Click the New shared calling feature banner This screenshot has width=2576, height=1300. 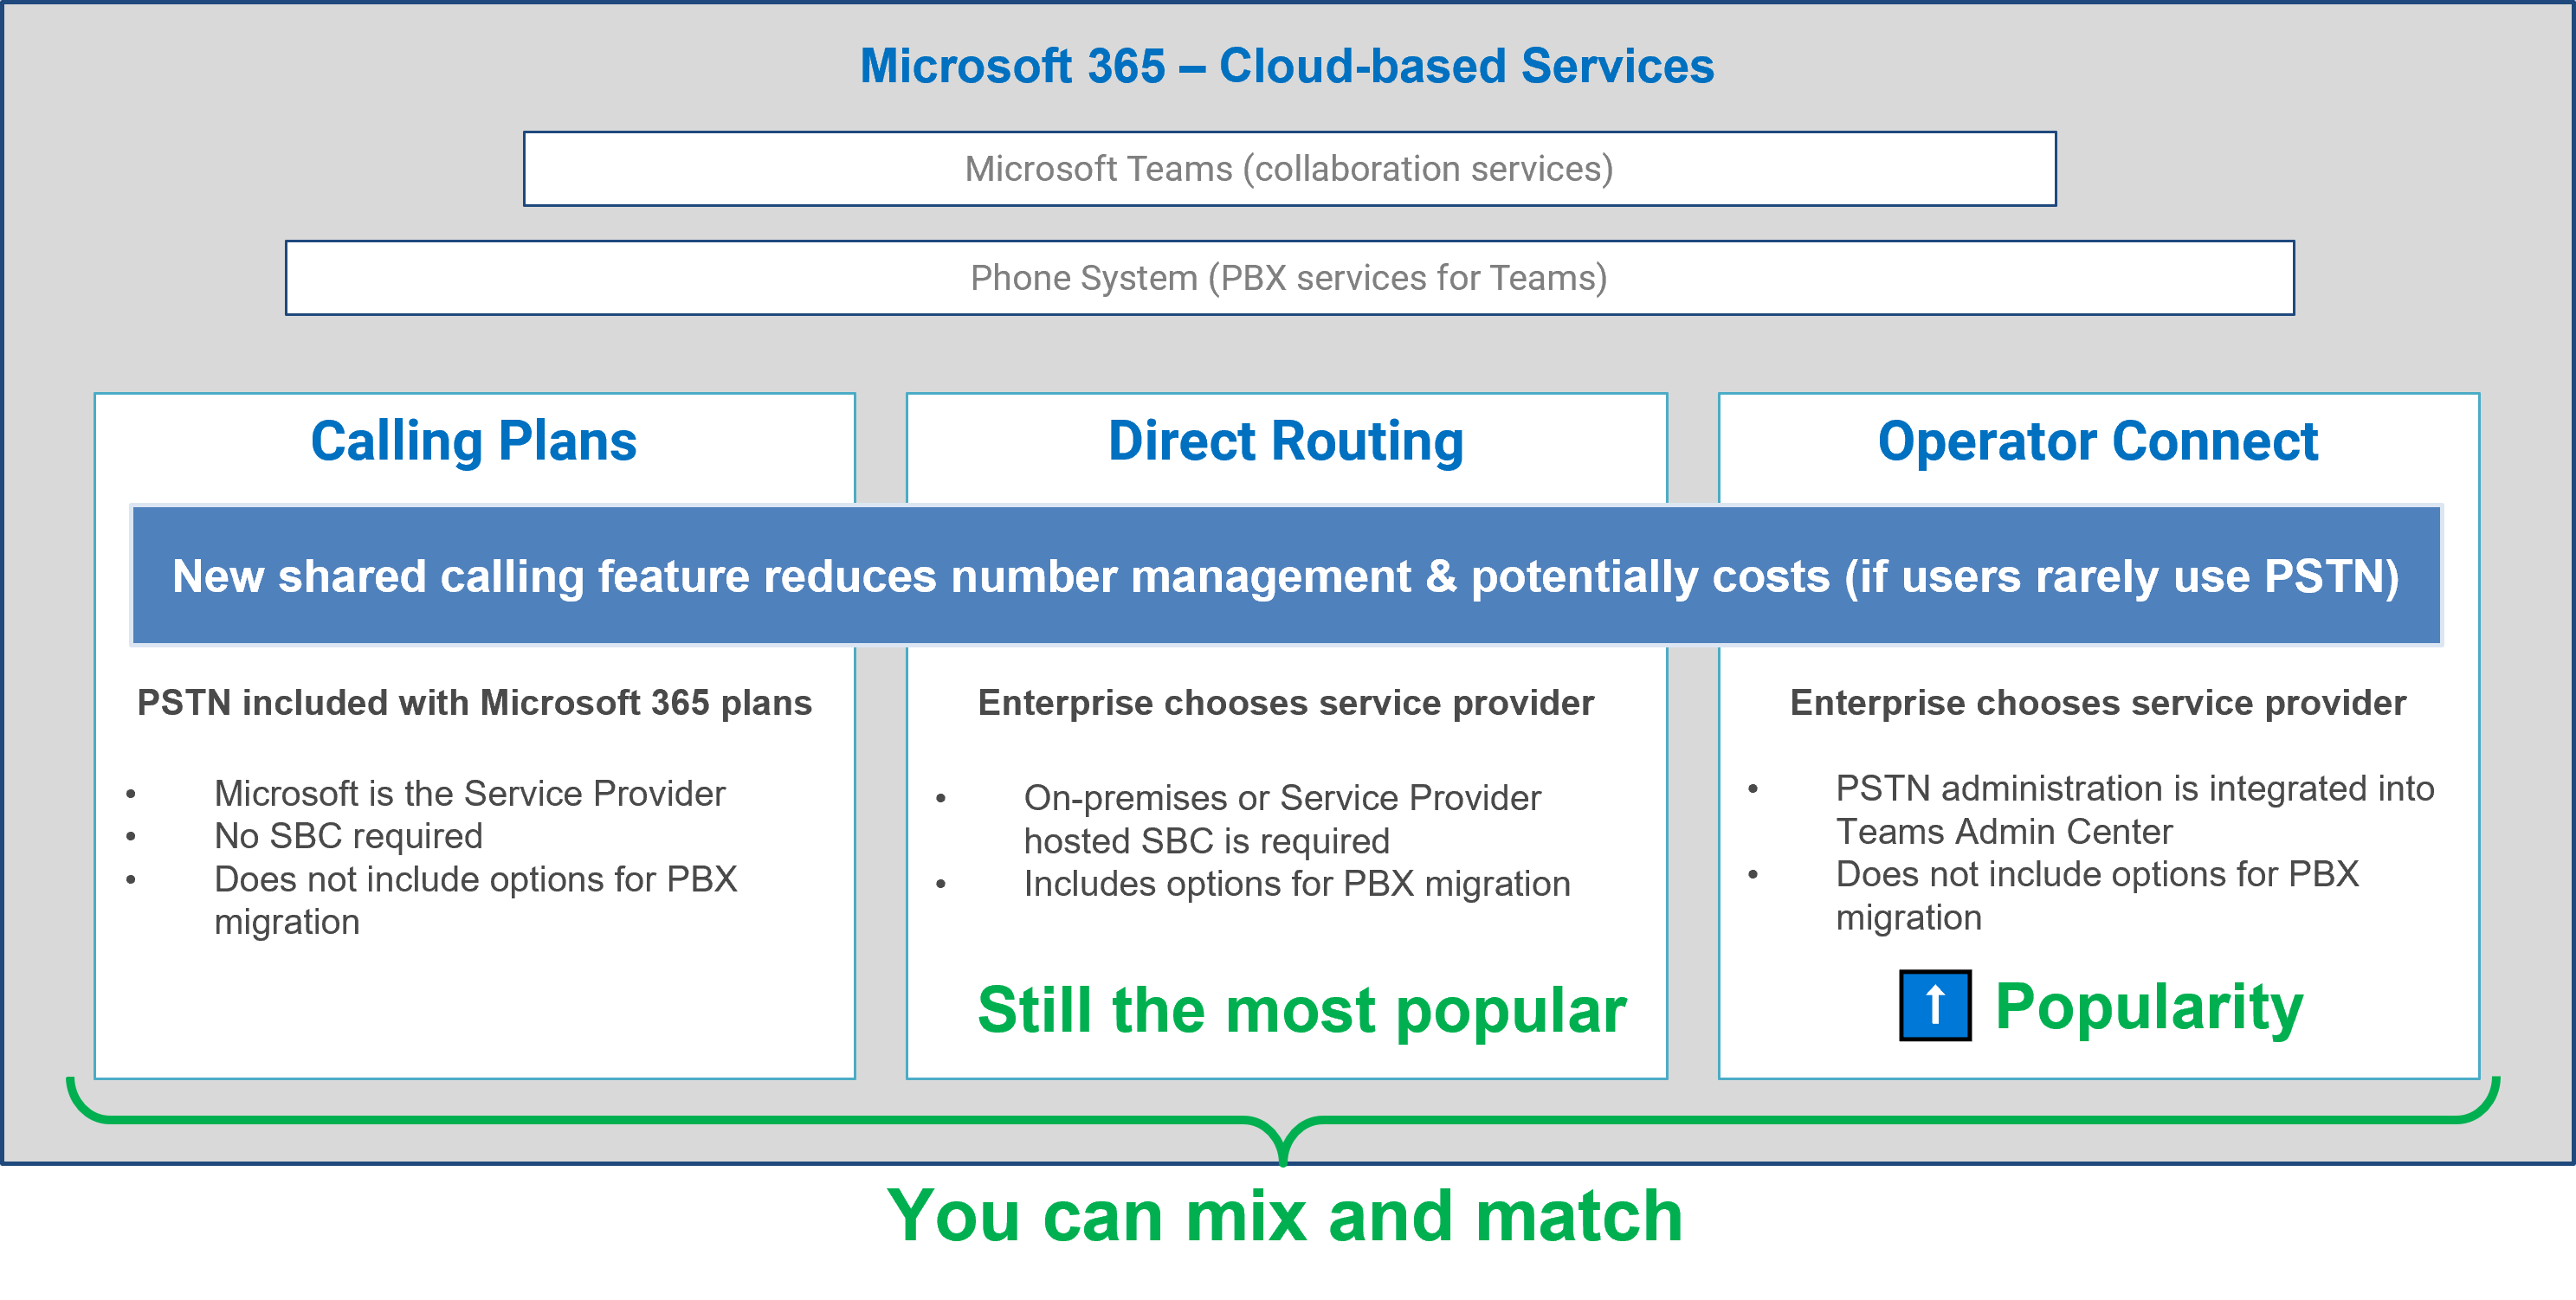tap(1286, 576)
